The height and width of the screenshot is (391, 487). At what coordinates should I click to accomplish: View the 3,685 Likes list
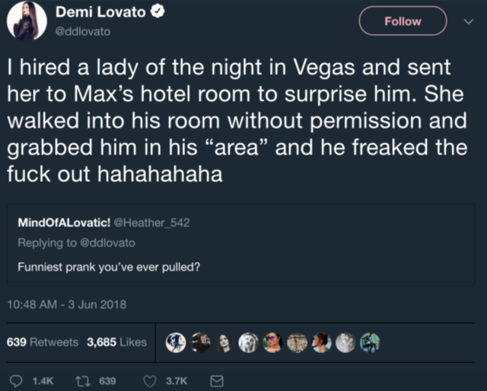116,342
